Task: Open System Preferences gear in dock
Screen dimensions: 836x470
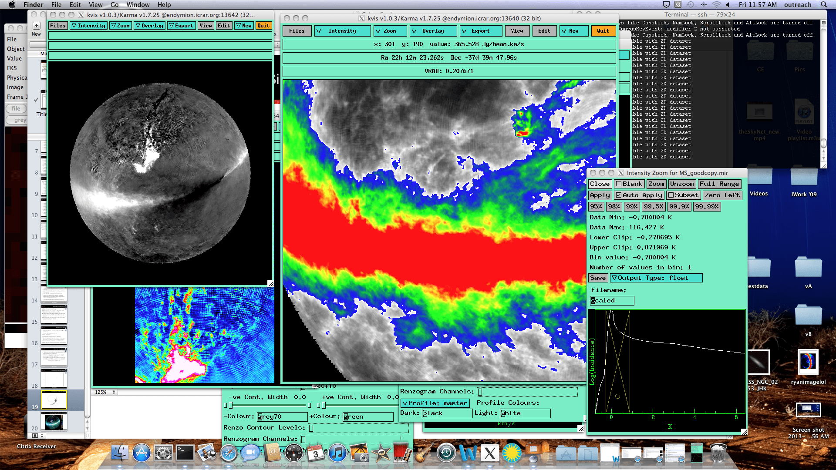Action: click(x=163, y=453)
